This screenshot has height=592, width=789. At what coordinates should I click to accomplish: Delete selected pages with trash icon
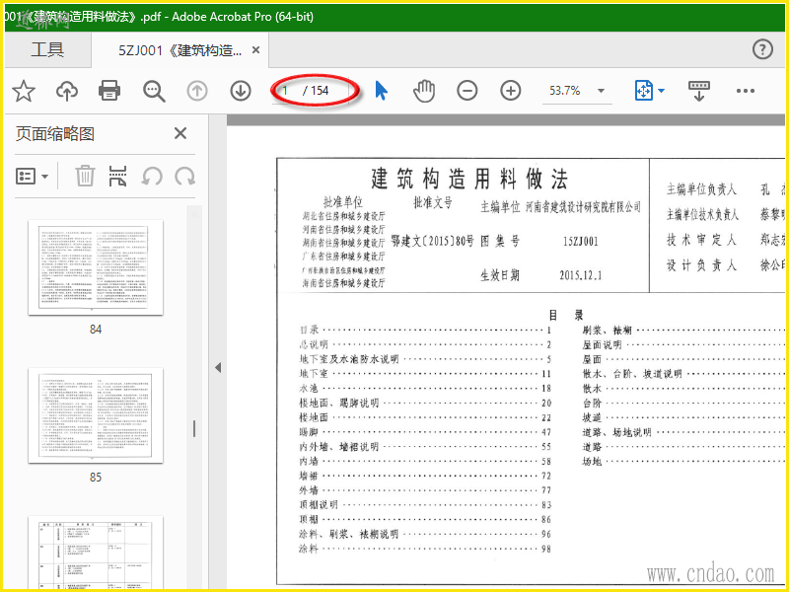[x=85, y=177]
